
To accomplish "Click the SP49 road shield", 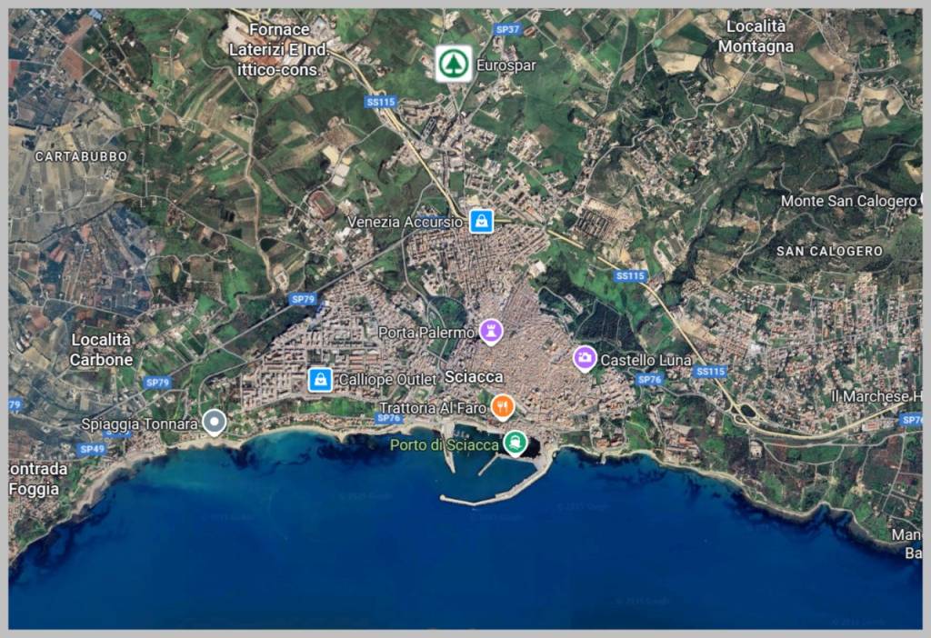I will 92,449.
